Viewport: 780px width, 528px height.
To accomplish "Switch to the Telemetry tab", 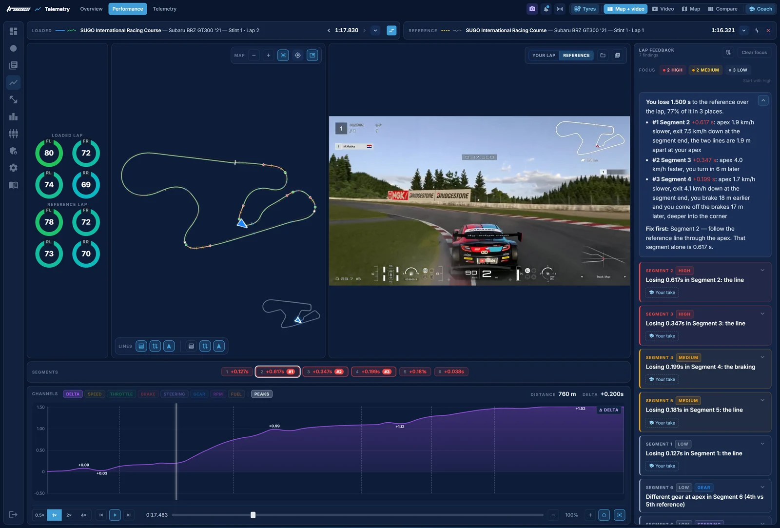I will 164,9.
